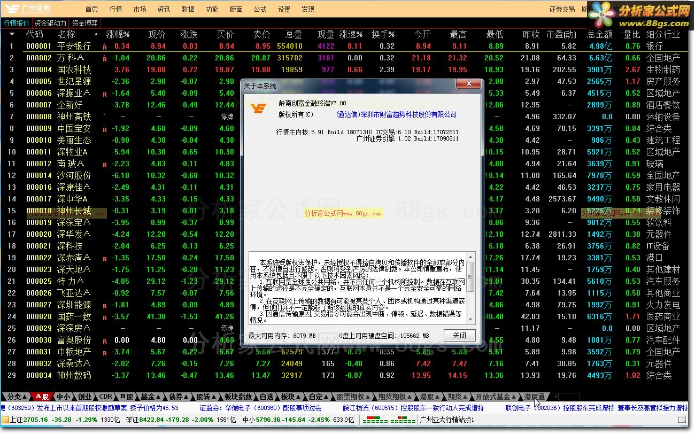Select the 港股通 bottom tab
Image resolution: width=695 pixels, height=434 pixels.
point(534,397)
